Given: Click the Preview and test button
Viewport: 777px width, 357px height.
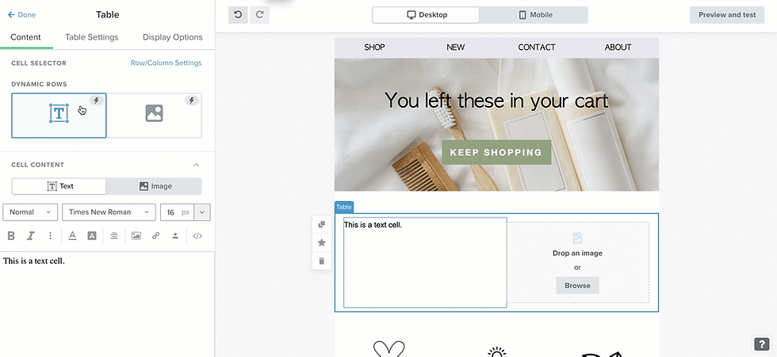Looking at the screenshot, I should coord(727,15).
